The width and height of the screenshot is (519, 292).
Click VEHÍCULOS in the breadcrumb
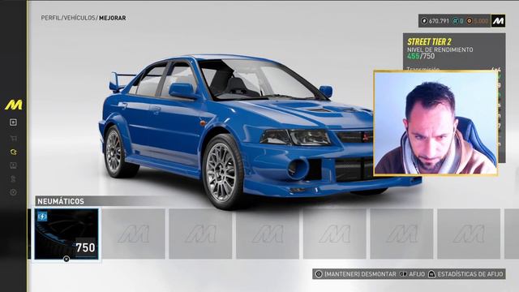pos(79,18)
